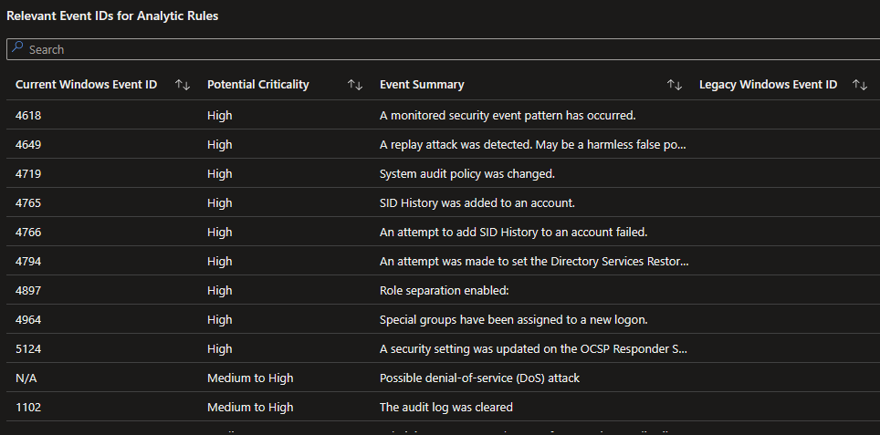This screenshot has width=880, height=435.
Task: Sort by Potential Criticality arrows icon
Action: coord(355,85)
